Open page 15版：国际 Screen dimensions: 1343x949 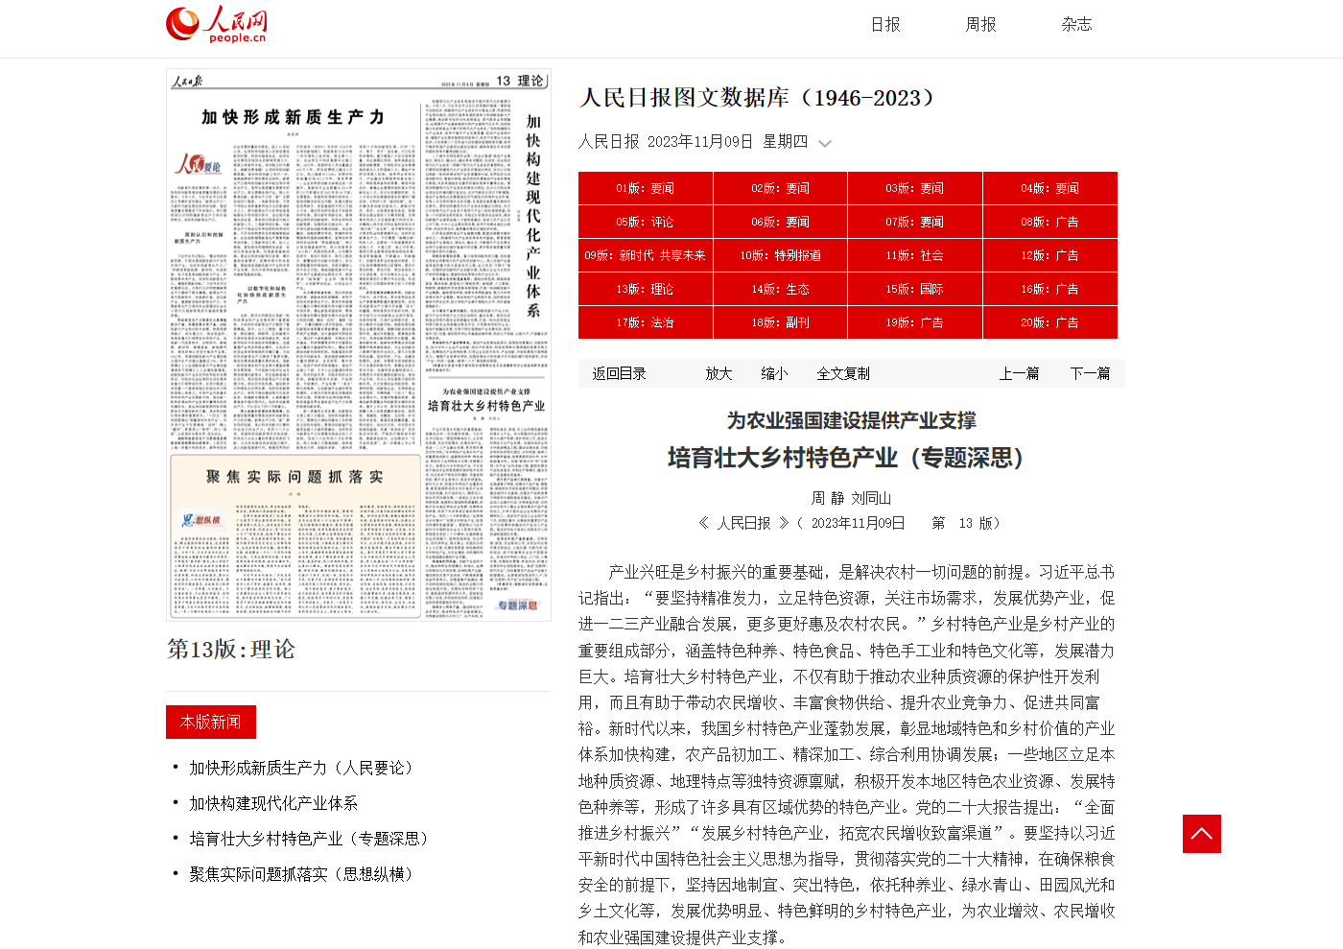coord(914,289)
